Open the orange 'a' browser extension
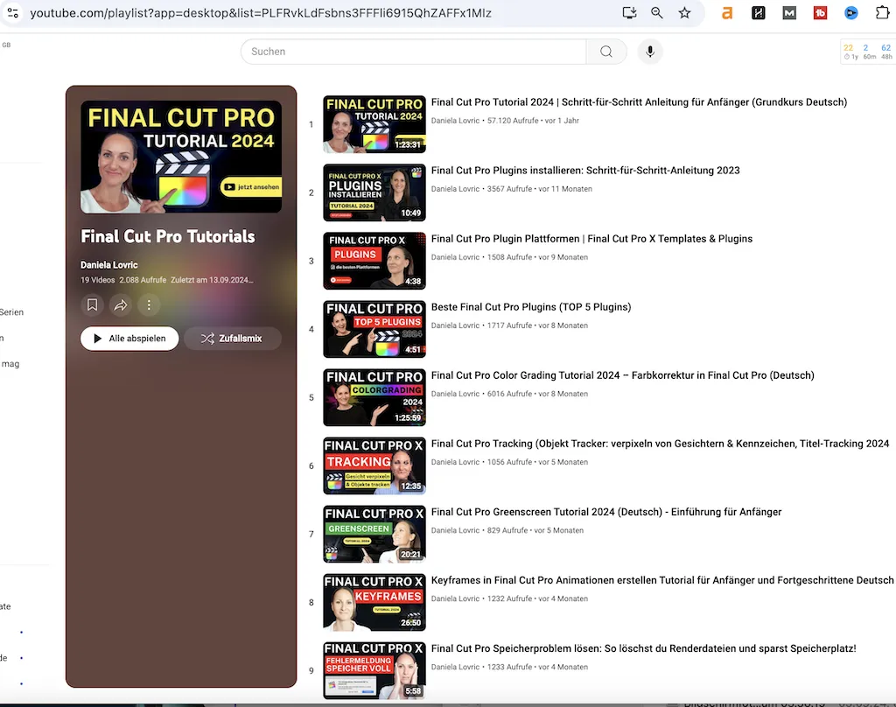The image size is (896, 707). tap(727, 12)
